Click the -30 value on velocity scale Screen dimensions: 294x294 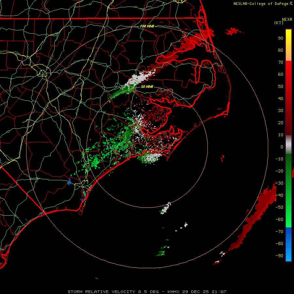click(x=279, y=183)
